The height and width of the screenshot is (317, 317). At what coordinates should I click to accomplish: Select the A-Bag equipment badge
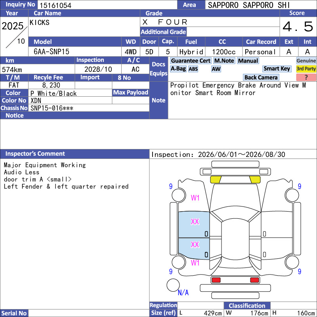(x=178, y=69)
